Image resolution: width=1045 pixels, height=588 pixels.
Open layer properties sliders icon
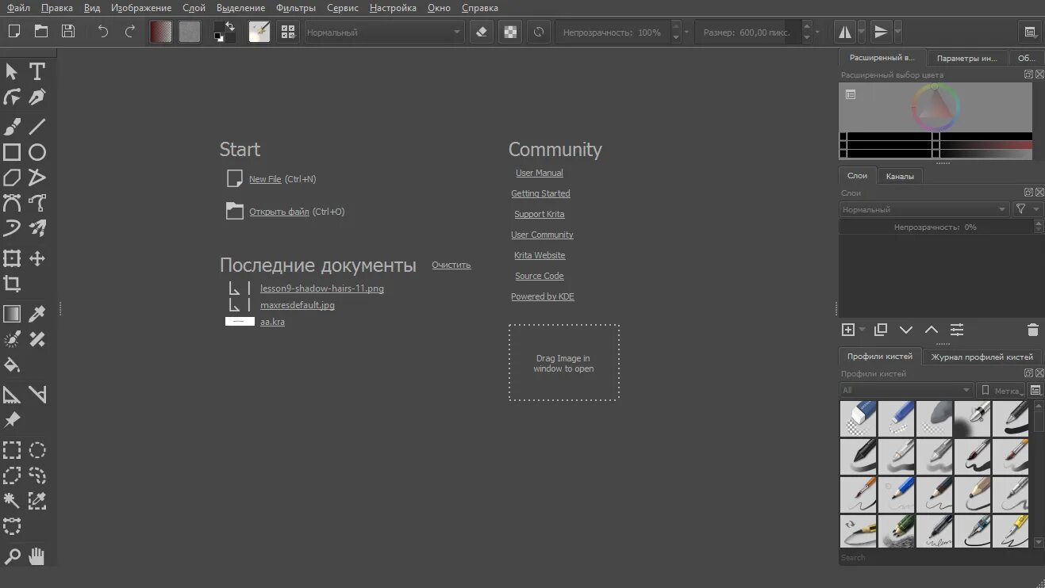[x=957, y=330]
